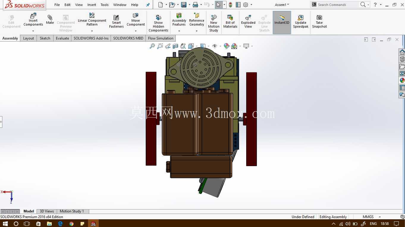The image size is (405, 227).
Task: Click the Dynamic Annotation Views icon
Action: click(183, 46)
